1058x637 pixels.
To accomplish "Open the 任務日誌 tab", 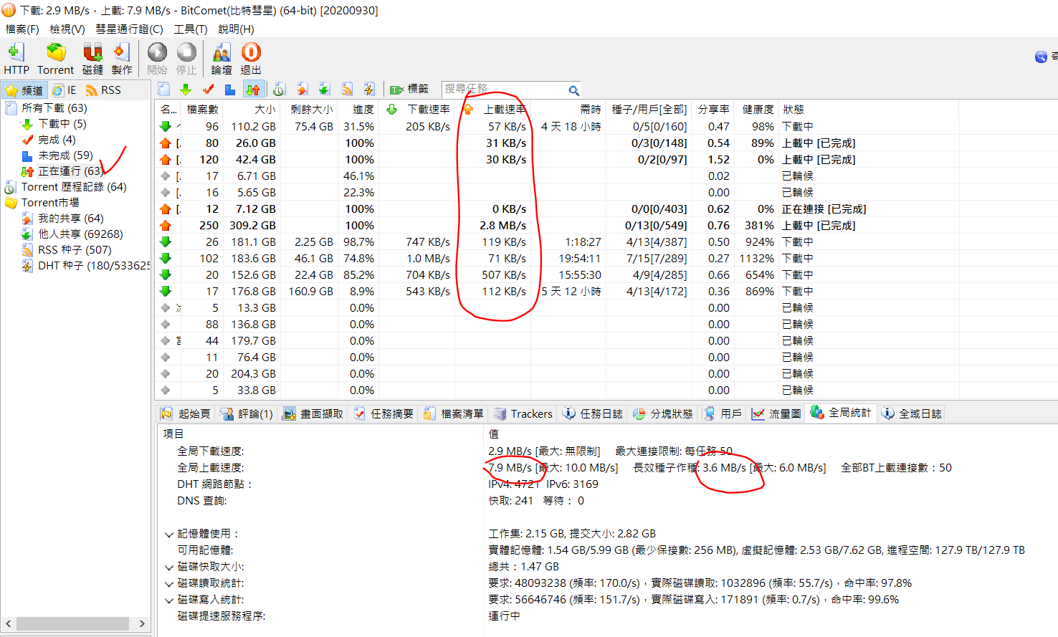I will tap(594, 413).
